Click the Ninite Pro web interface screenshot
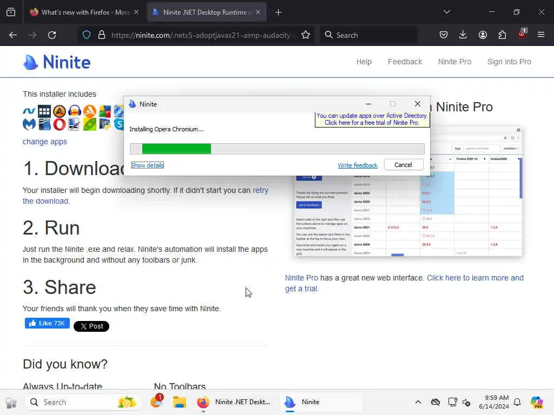This screenshot has width=554, height=415. click(x=408, y=216)
